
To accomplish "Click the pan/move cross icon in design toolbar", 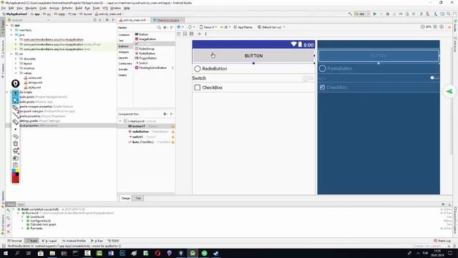I will tap(199, 34).
